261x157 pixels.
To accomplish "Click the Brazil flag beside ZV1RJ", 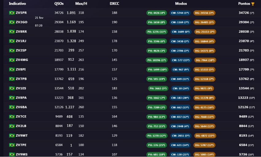I will 12,41.
